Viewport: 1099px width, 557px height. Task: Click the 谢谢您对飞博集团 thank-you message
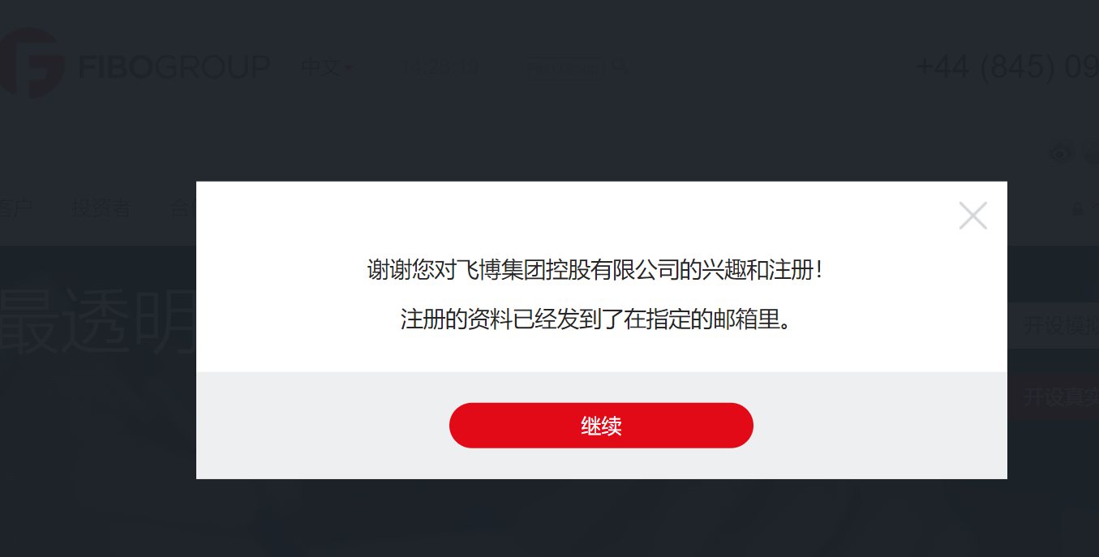coord(596,270)
